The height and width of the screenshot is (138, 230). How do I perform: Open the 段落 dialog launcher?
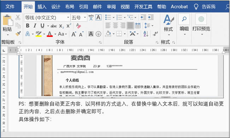[x=157, y=42]
